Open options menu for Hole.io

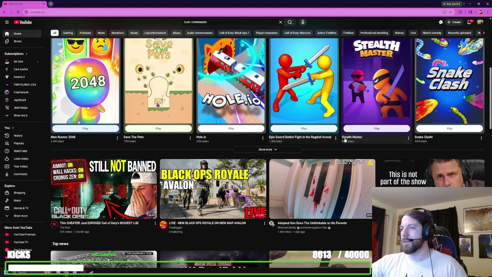(x=263, y=138)
